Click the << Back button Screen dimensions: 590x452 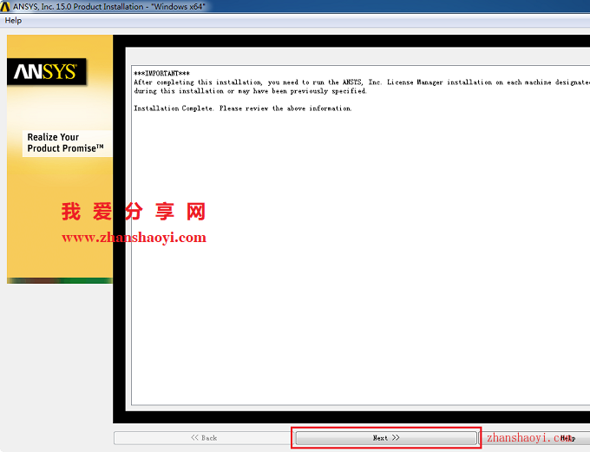(204, 438)
